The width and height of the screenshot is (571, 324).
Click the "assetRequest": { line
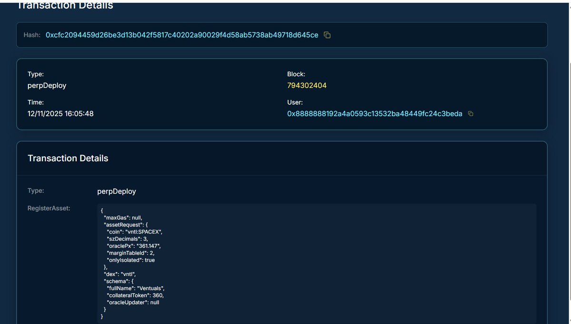125,225
